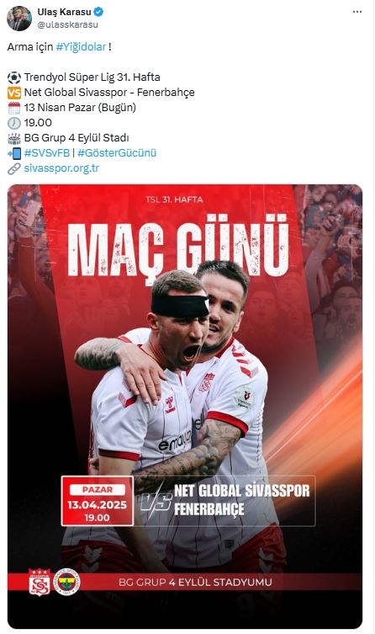Image resolution: width=375 pixels, height=634 pixels.
Task: Click the orange VS emoji icon
Action: pos(14,93)
